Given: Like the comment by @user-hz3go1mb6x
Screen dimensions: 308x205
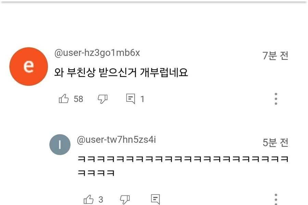Looking at the screenshot, I should 64,99.
